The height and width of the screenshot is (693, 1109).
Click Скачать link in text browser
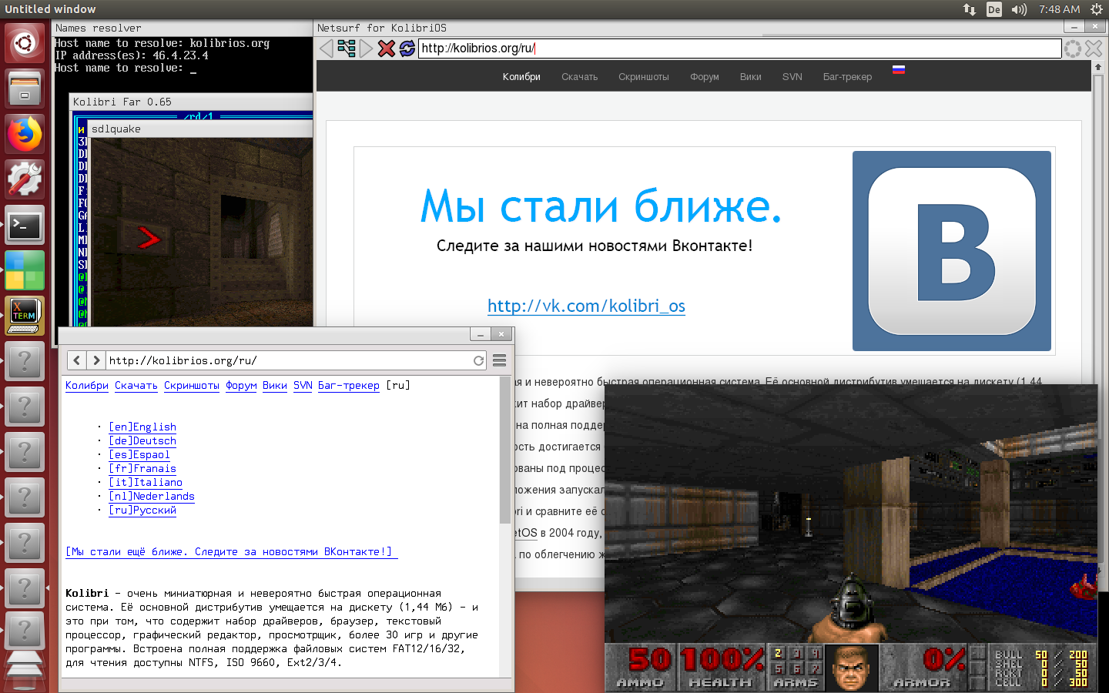click(136, 385)
